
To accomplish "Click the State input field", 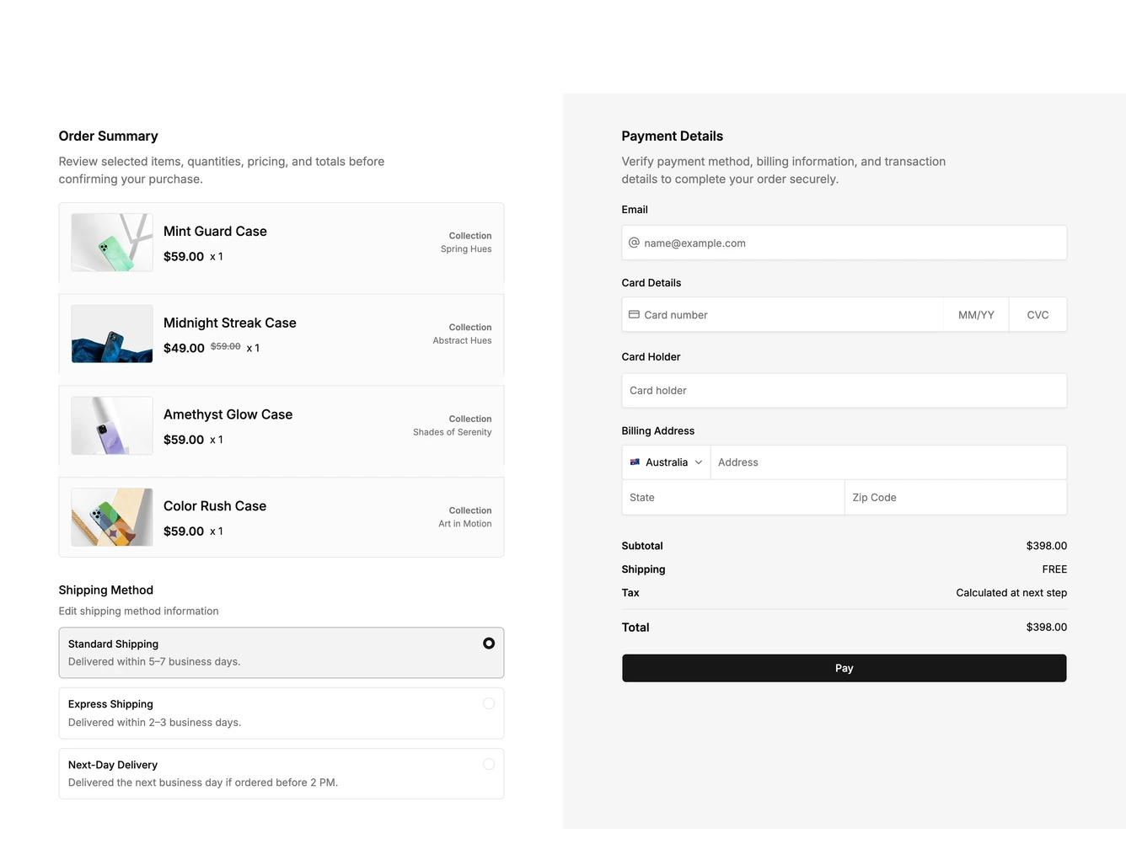I will (x=733, y=498).
